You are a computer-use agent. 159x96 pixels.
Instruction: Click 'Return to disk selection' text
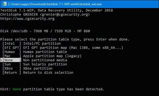(48, 72)
